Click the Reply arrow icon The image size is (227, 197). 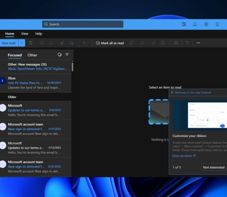coord(85,43)
